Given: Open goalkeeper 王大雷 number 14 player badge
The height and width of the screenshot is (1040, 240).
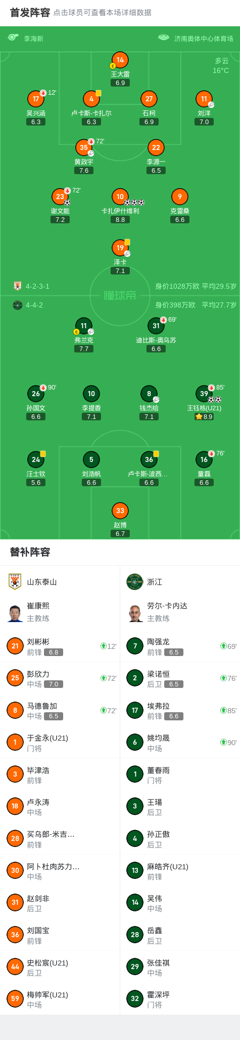Looking at the screenshot, I should (120, 60).
